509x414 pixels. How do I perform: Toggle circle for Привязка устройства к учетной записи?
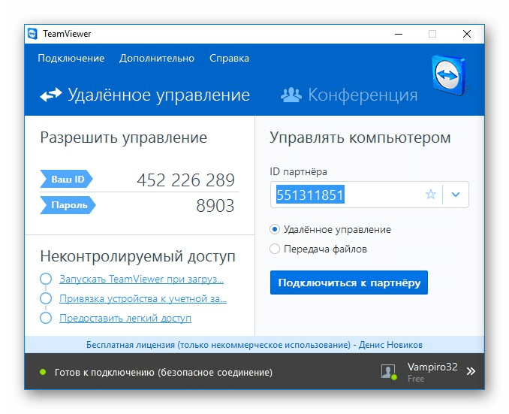[46, 298]
